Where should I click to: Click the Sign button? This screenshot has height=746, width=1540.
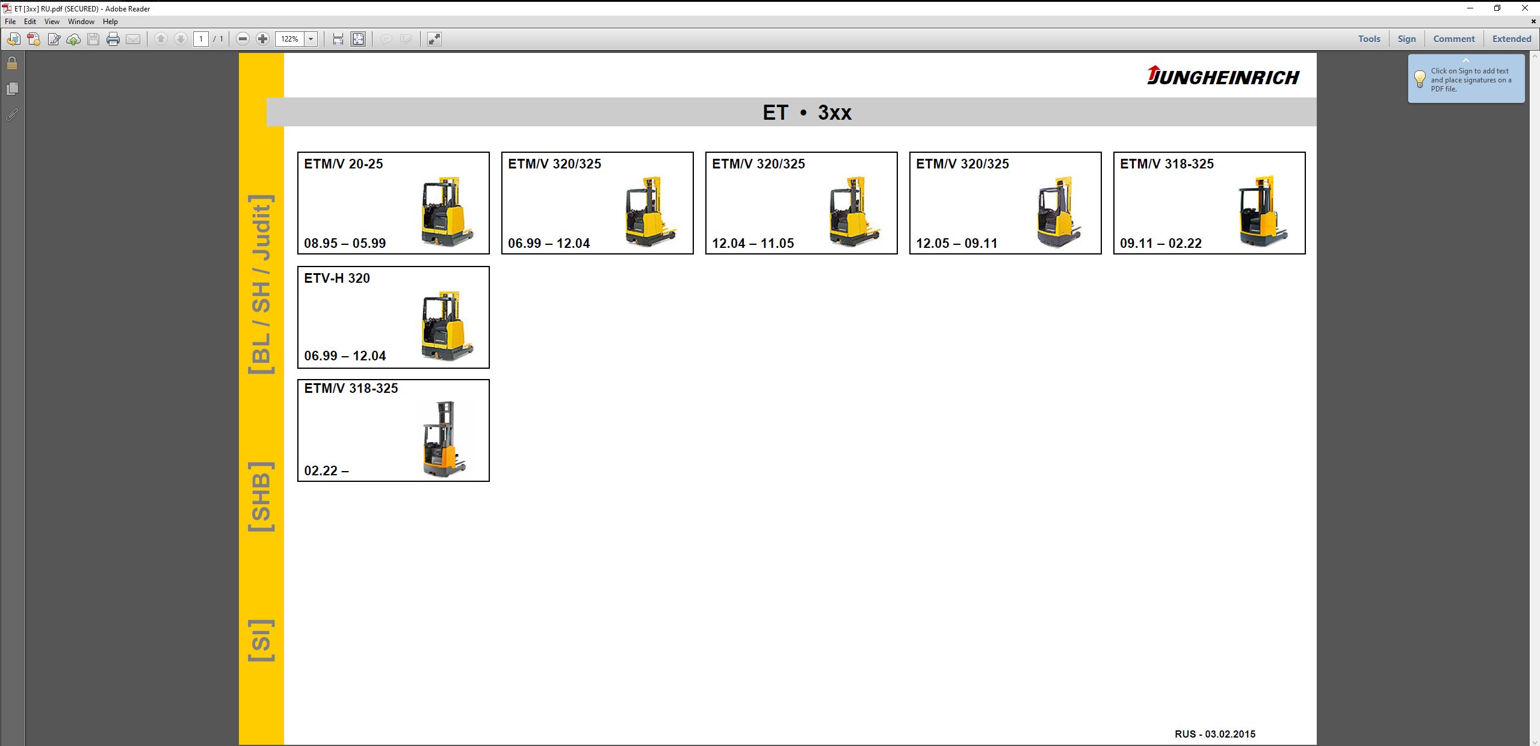pyautogui.click(x=1406, y=39)
